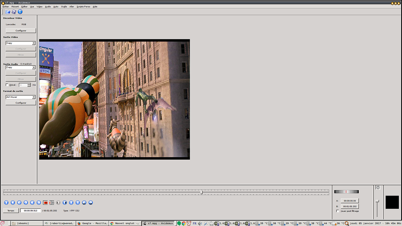Screen dimensions: 402x226
Task: Click the timeline position slider handle
Action: (x=202, y=192)
